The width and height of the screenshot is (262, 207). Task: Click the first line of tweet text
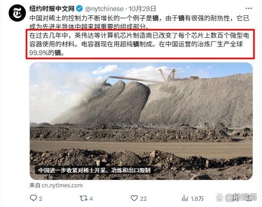click(139, 18)
